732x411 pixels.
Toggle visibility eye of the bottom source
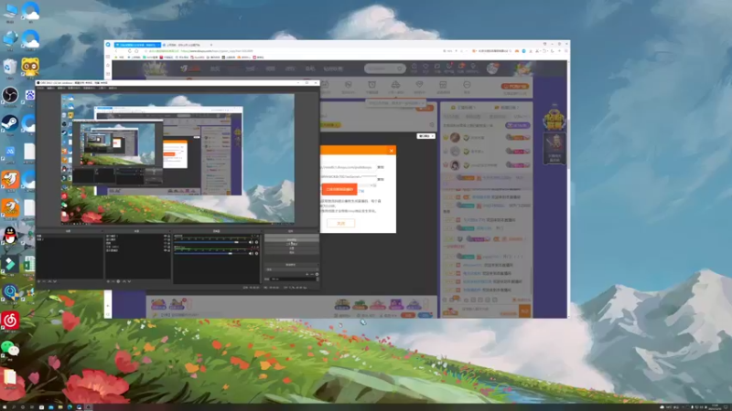(165, 250)
